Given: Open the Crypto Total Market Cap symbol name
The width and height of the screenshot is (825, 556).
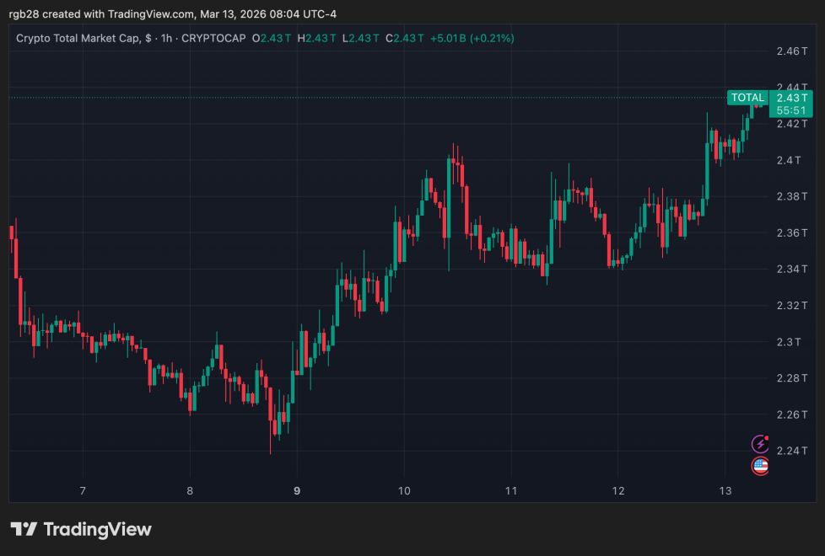Looking at the screenshot, I should (78, 38).
